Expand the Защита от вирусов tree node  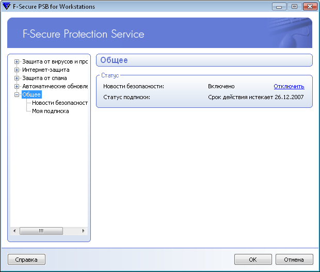click(17, 61)
